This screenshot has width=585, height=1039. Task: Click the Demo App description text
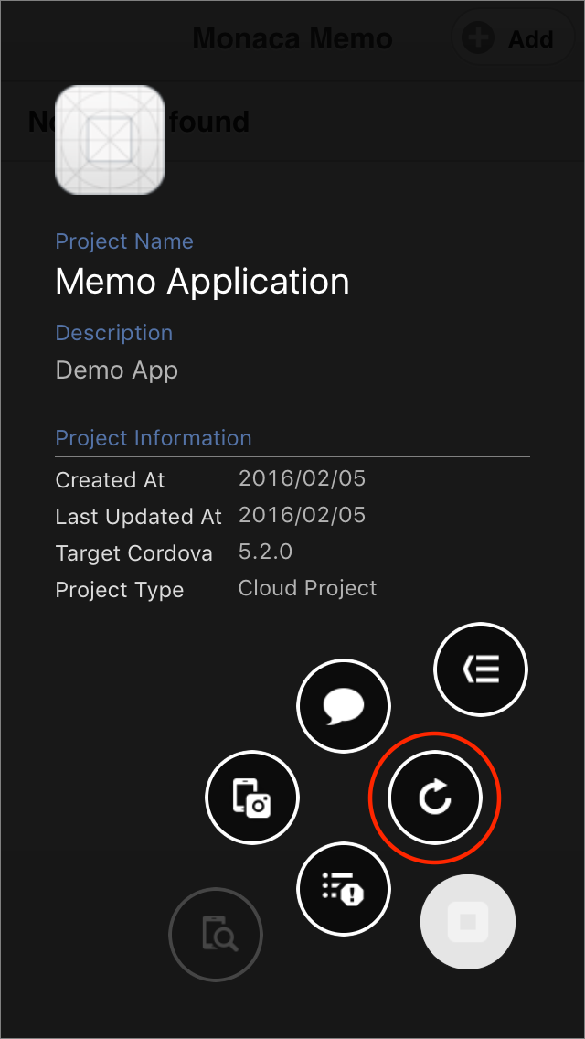tap(117, 370)
